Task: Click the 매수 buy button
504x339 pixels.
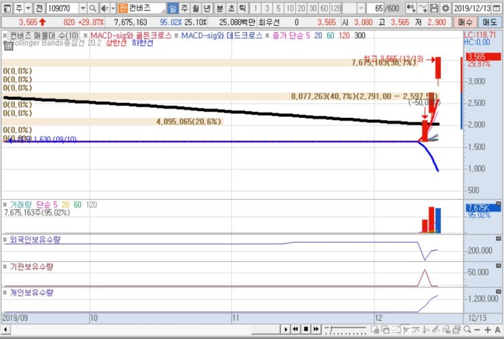Action: [x=465, y=22]
